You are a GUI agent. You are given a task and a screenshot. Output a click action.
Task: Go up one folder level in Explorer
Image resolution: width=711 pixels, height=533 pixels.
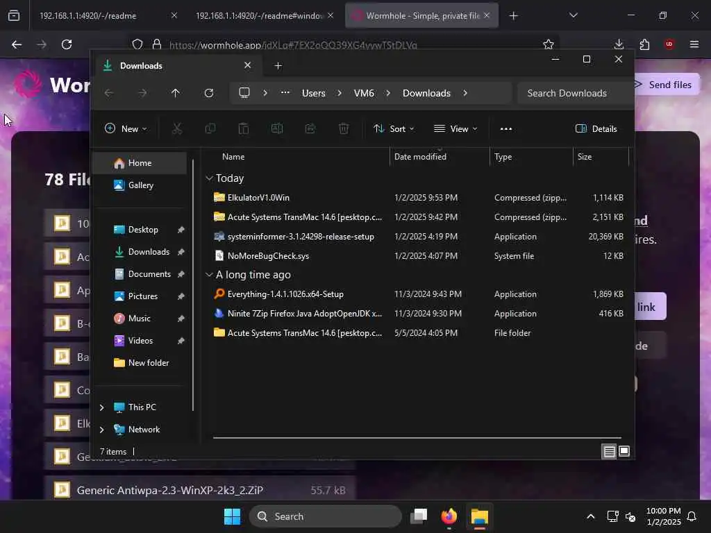176,93
